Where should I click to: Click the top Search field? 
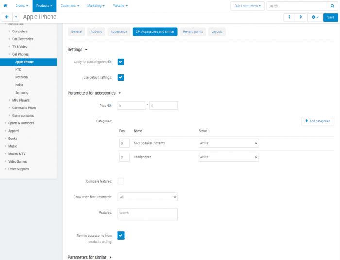tap(297, 6)
